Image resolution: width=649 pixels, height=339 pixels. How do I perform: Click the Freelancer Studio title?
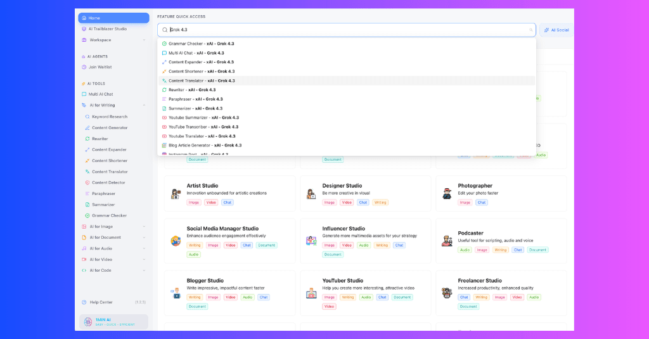(x=480, y=281)
